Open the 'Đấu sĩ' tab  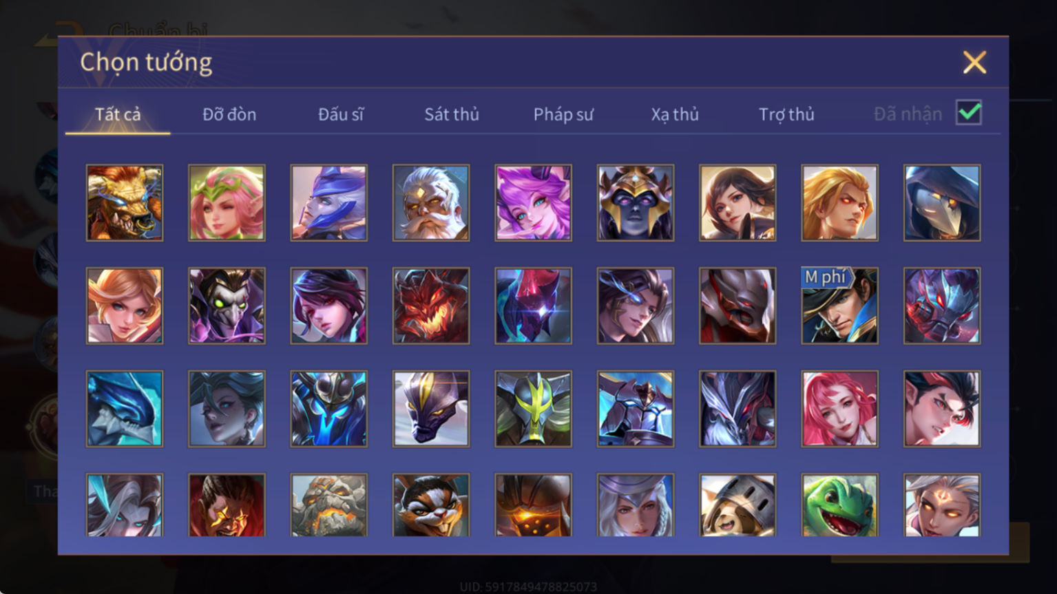[341, 114]
